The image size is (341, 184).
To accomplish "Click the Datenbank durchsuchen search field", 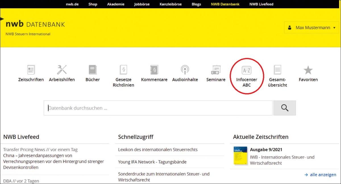I will pos(158,108).
